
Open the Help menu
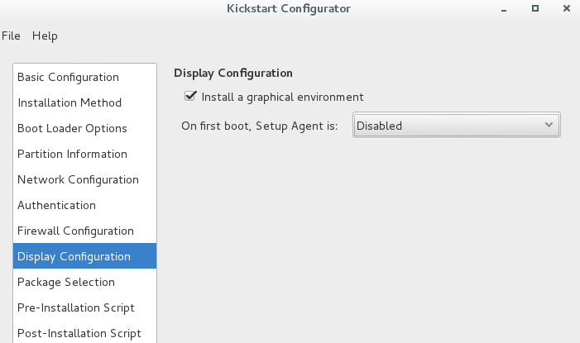click(x=45, y=36)
